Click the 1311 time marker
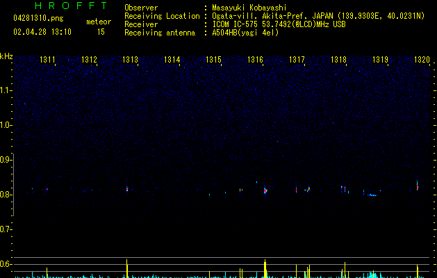Image resolution: width=437 pixels, height=278 pixels. coord(47,60)
